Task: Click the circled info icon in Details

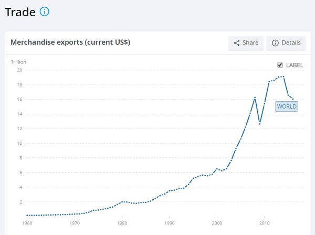Action: 275,42
